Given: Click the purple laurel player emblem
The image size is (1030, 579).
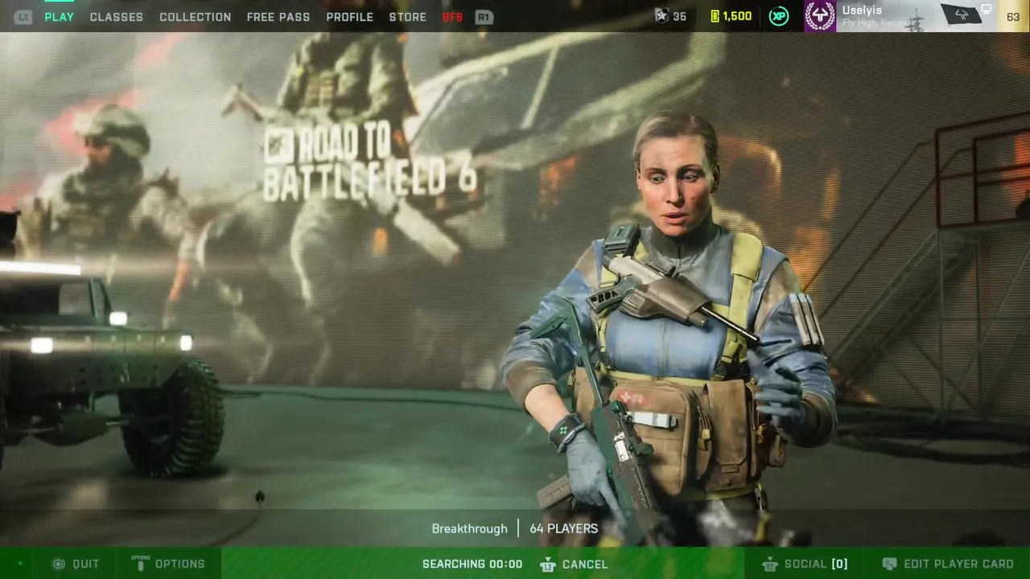Looking at the screenshot, I should click(820, 16).
